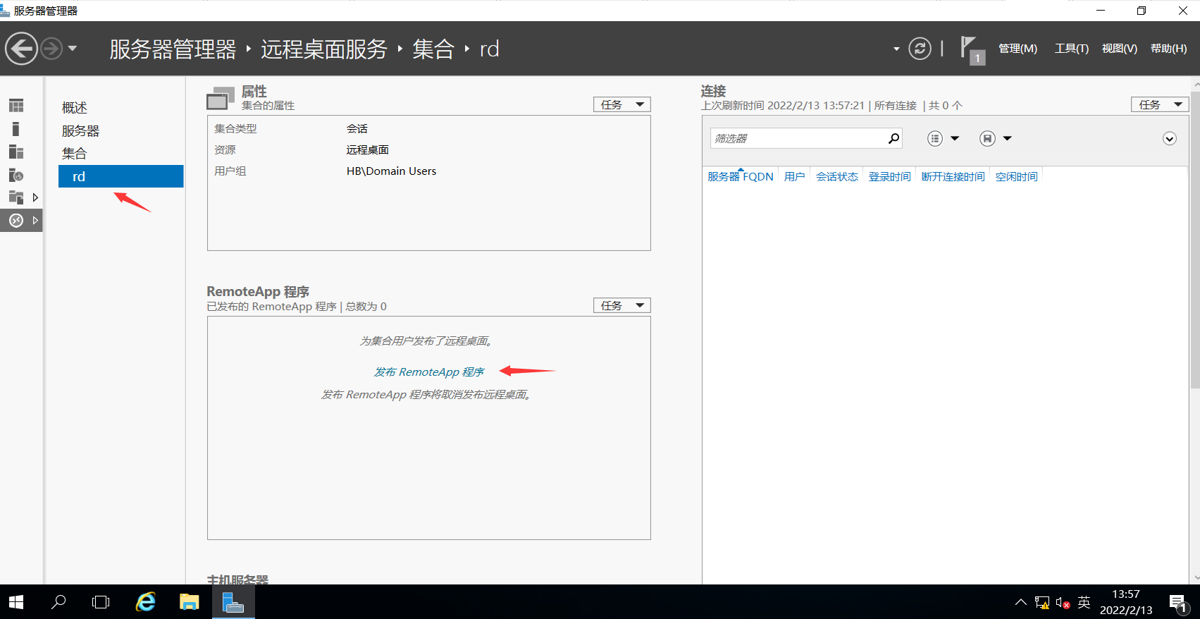Open the Action Center notification icon
Image resolution: width=1200 pixels, height=619 pixels.
[1179, 603]
